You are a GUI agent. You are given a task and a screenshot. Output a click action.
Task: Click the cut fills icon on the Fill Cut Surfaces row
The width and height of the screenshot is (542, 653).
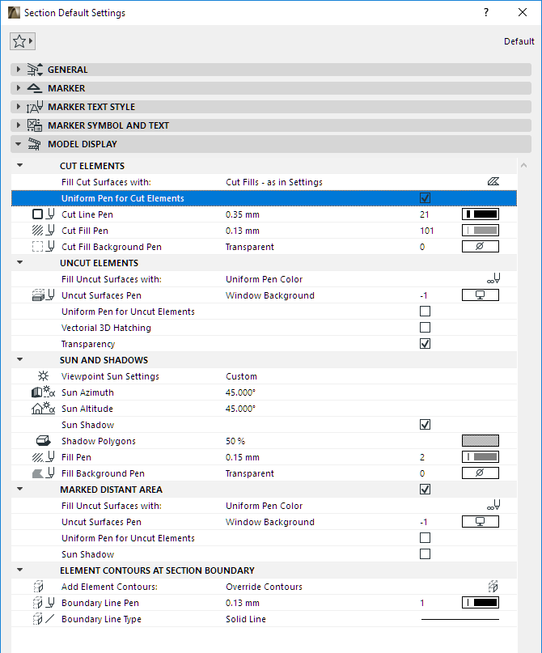(493, 182)
